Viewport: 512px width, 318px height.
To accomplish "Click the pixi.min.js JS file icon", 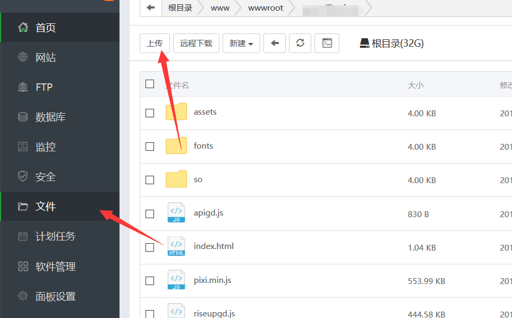I will tap(176, 279).
